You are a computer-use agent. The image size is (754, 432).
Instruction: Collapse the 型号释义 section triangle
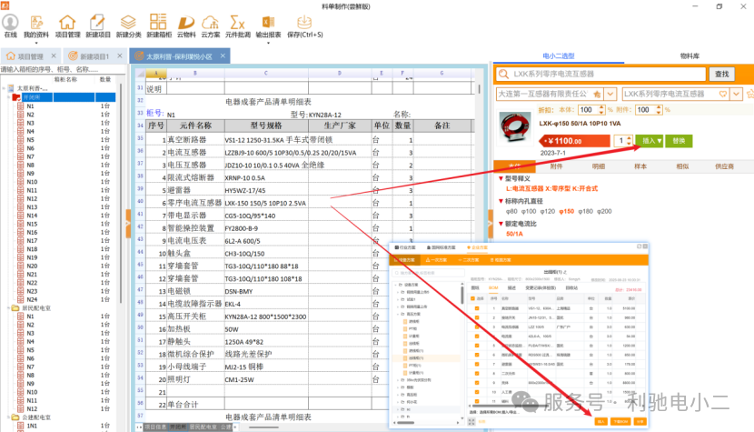(501, 178)
